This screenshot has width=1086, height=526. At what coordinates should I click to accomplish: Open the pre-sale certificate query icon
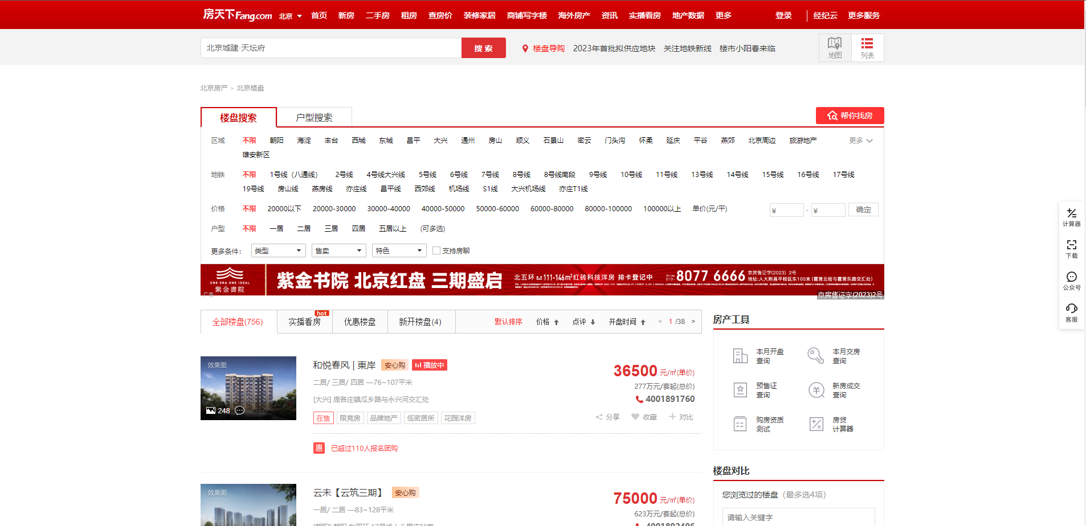(740, 390)
